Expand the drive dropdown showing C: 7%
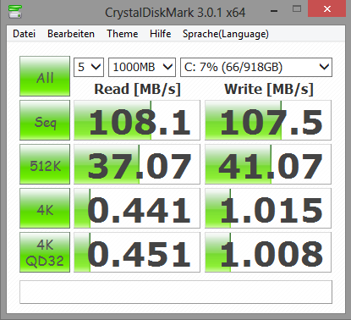This screenshot has height=320, width=351. pyautogui.click(x=256, y=67)
